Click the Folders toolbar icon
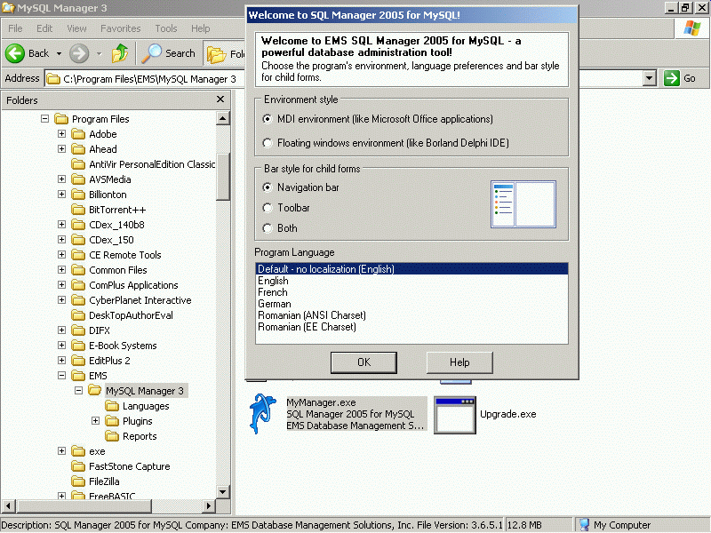This screenshot has height=533, width=711. (x=216, y=54)
